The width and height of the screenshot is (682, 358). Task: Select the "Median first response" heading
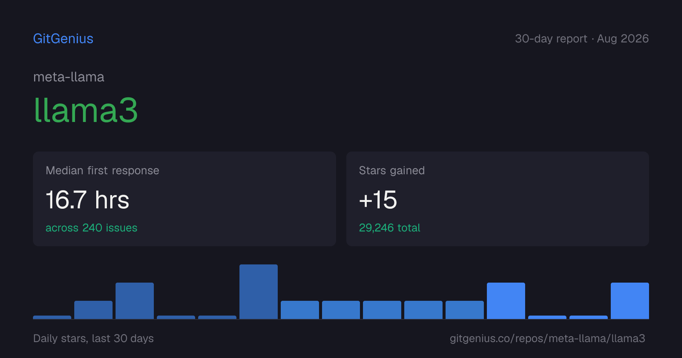tap(102, 170)
